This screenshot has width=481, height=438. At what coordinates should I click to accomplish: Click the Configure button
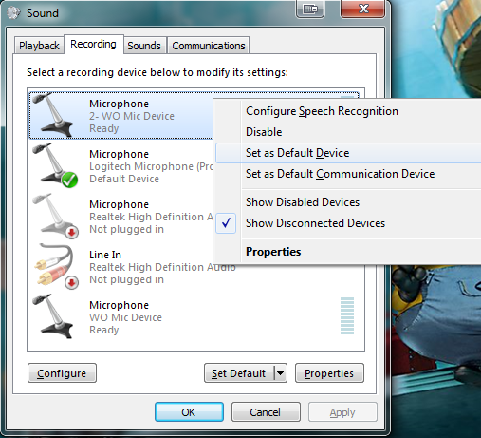click(x=62, y=373)
